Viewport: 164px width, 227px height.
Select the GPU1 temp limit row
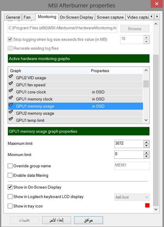(x=76, y=120)
